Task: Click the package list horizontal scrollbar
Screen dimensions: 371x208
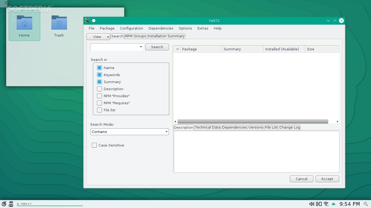Action: click(253, 122)
